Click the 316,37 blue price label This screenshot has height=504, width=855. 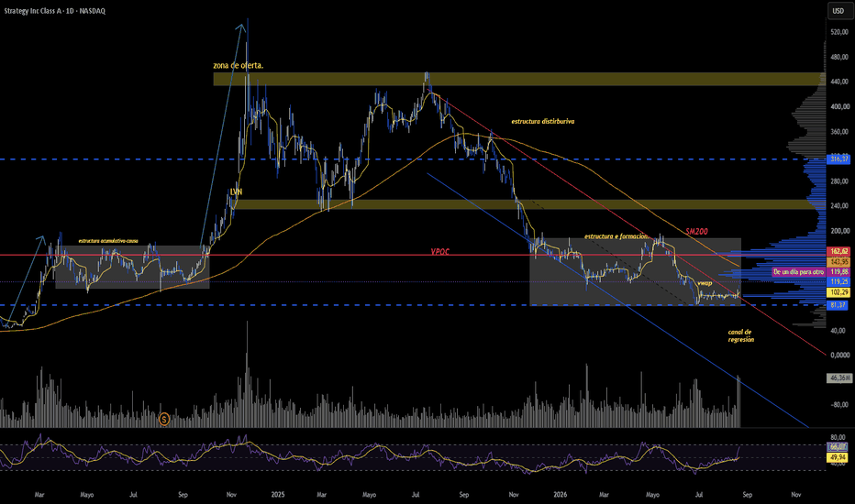838,159
